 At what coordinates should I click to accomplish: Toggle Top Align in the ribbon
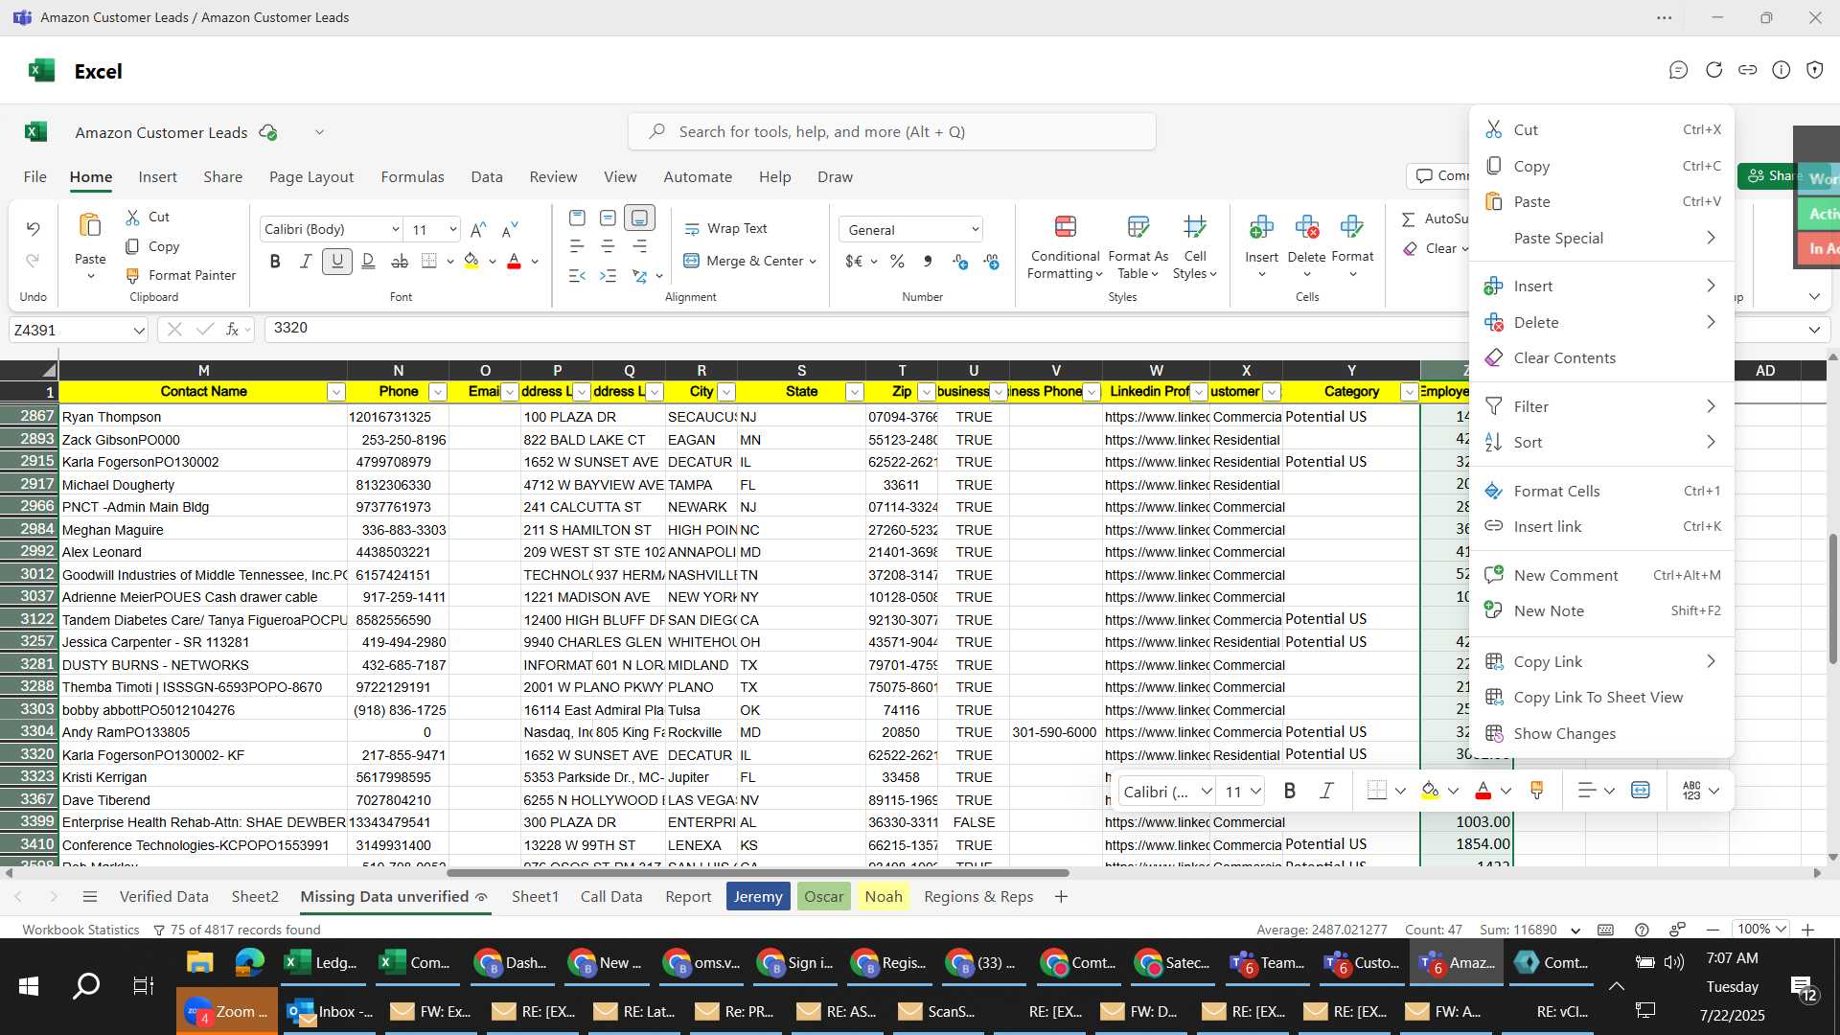[576, 218]
